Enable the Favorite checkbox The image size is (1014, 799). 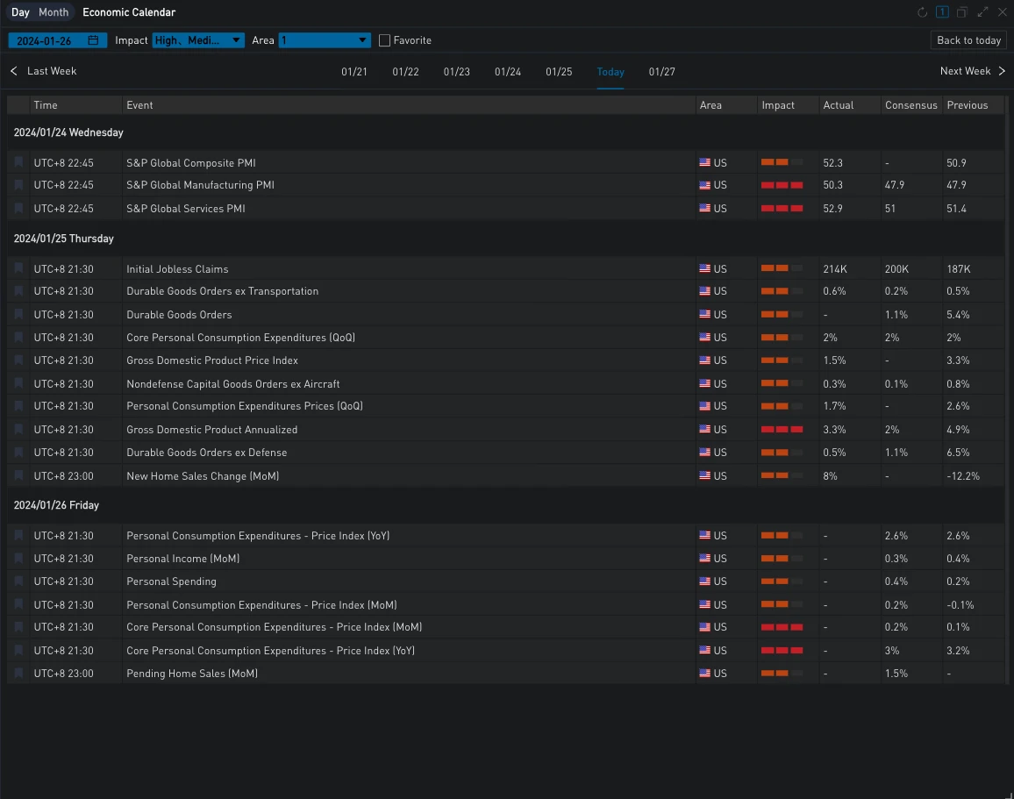(x=385, y=40)
